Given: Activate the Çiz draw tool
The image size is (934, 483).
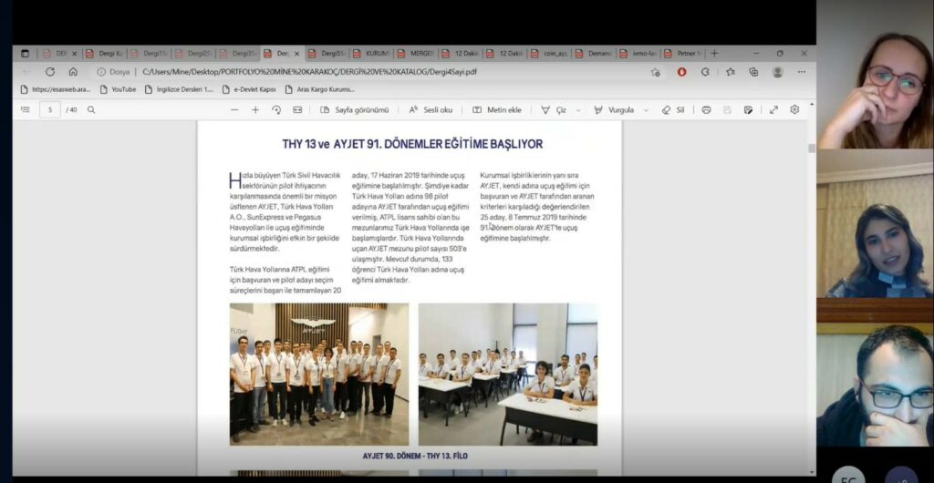Looking at the screenshot, I should pyautogui.click(x=554, y=110).
